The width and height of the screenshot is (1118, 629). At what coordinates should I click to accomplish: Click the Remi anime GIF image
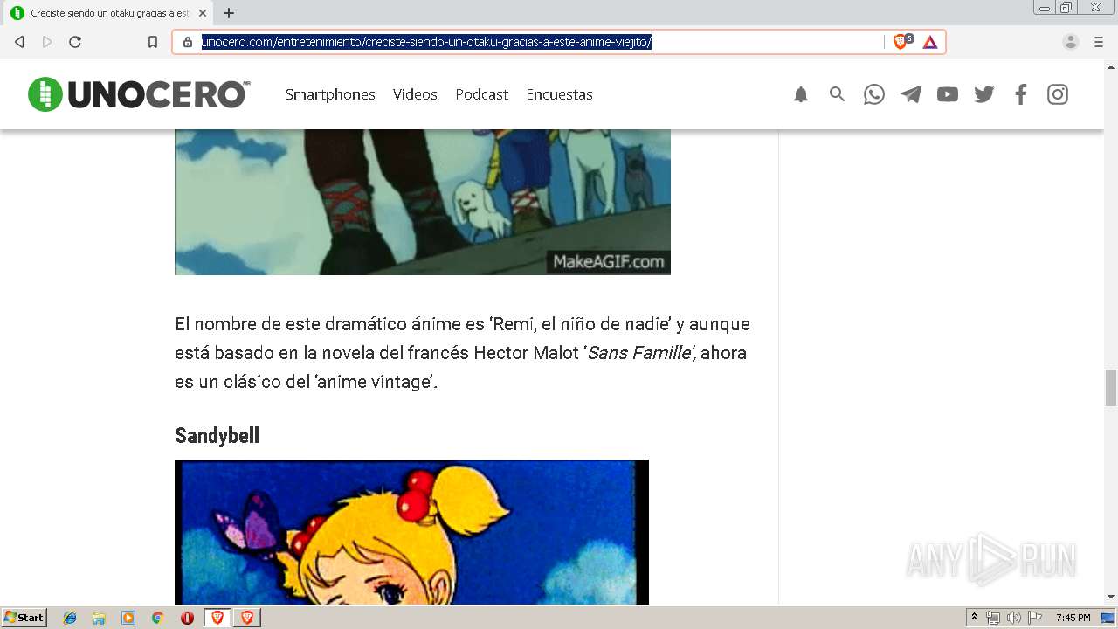tap(423, 202)
